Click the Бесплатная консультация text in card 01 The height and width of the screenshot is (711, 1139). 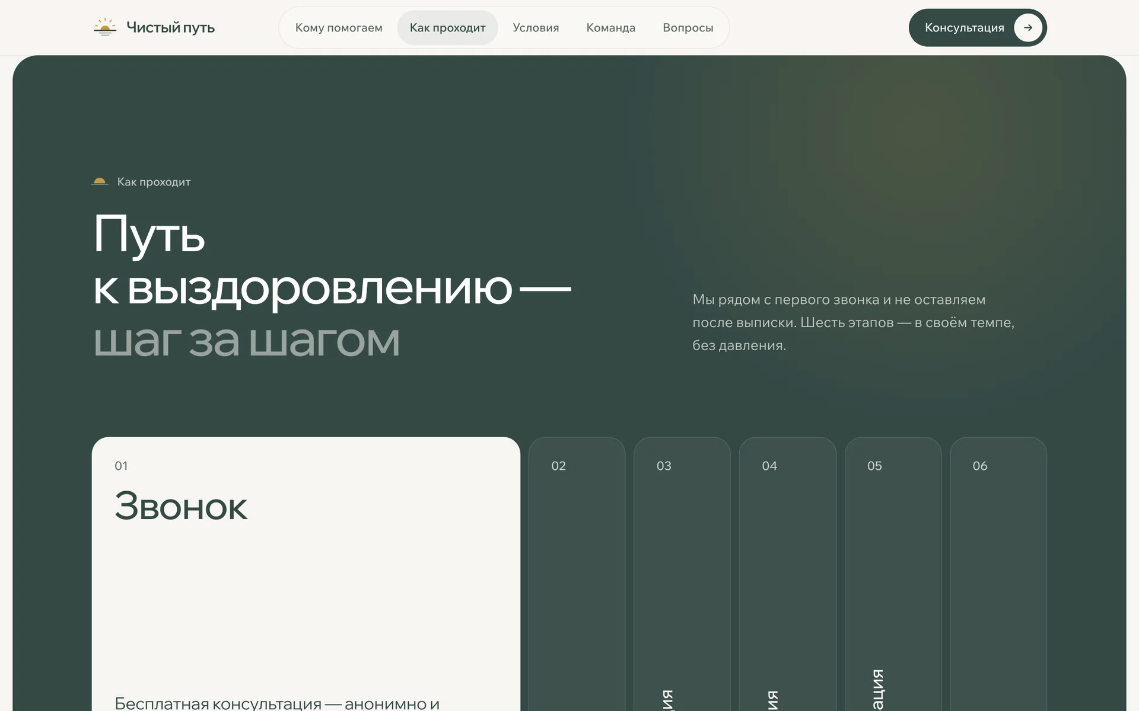pos(277,703)
